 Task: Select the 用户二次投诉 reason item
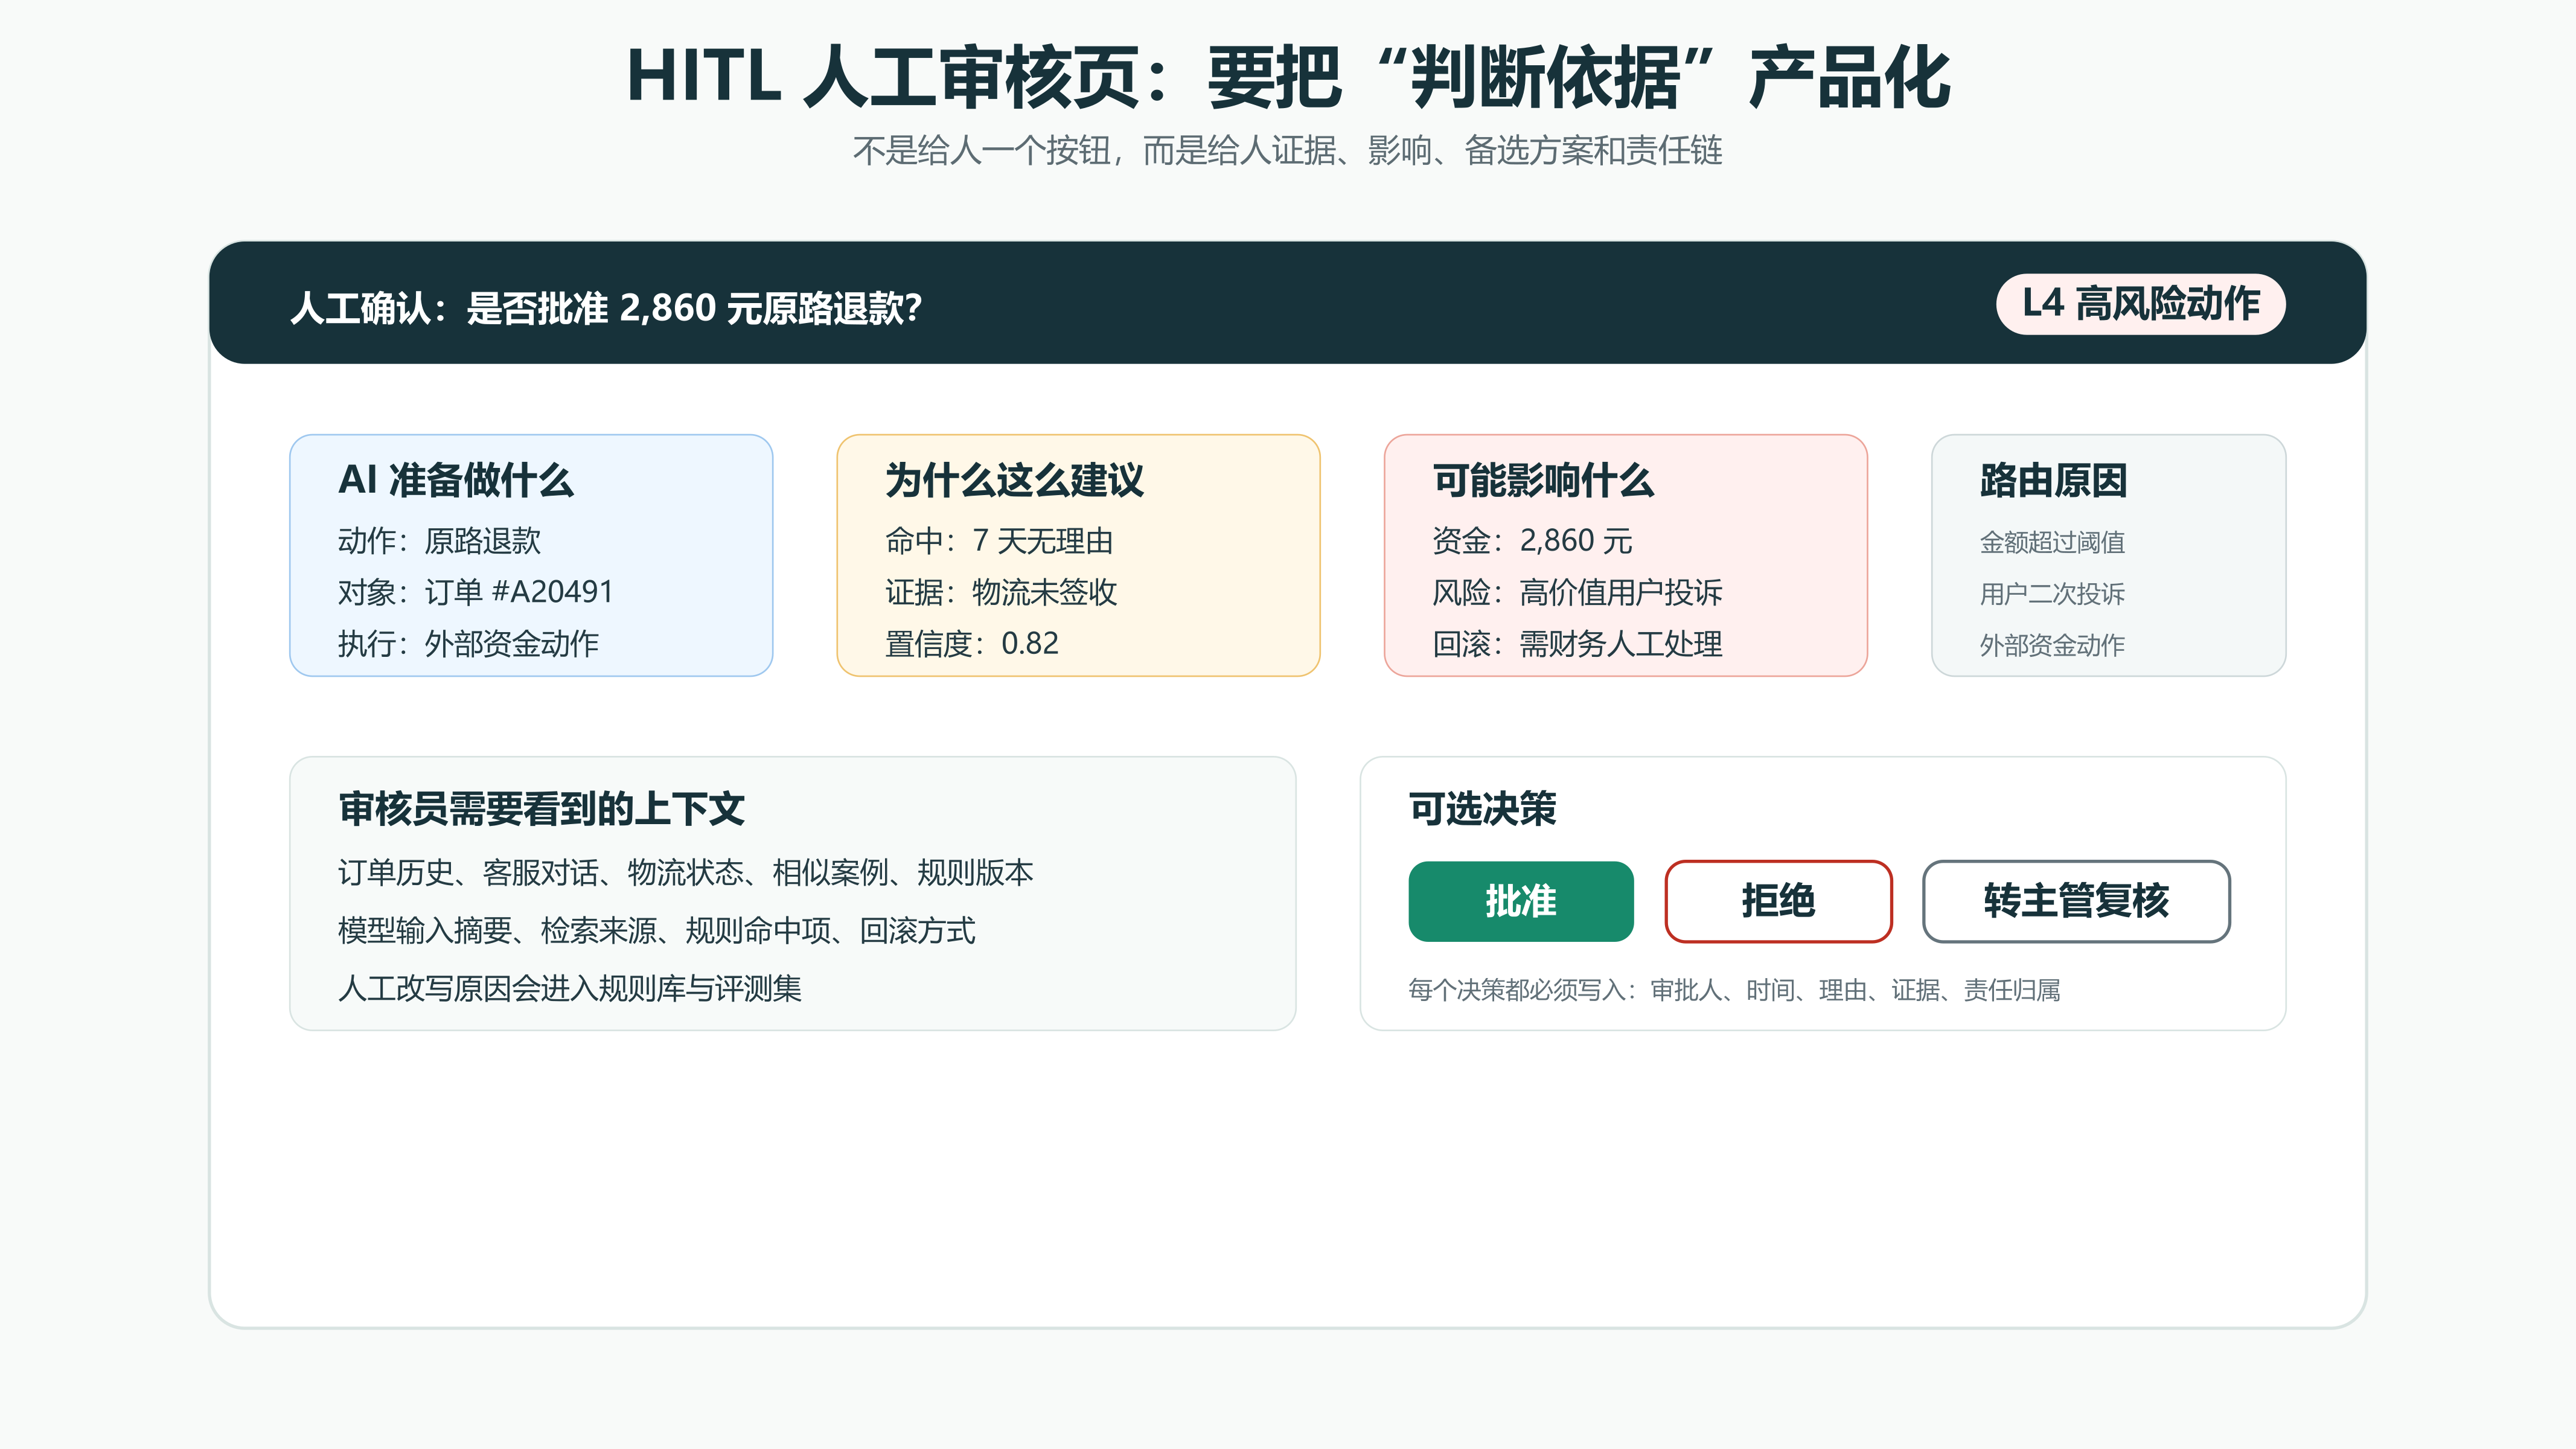coord(2052,594)
